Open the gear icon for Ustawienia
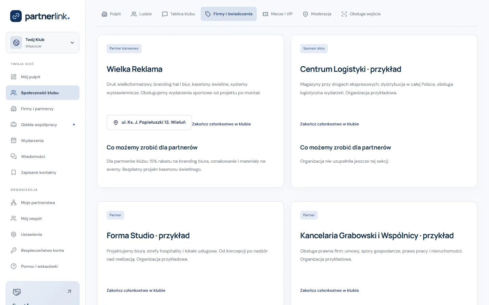 14,235
